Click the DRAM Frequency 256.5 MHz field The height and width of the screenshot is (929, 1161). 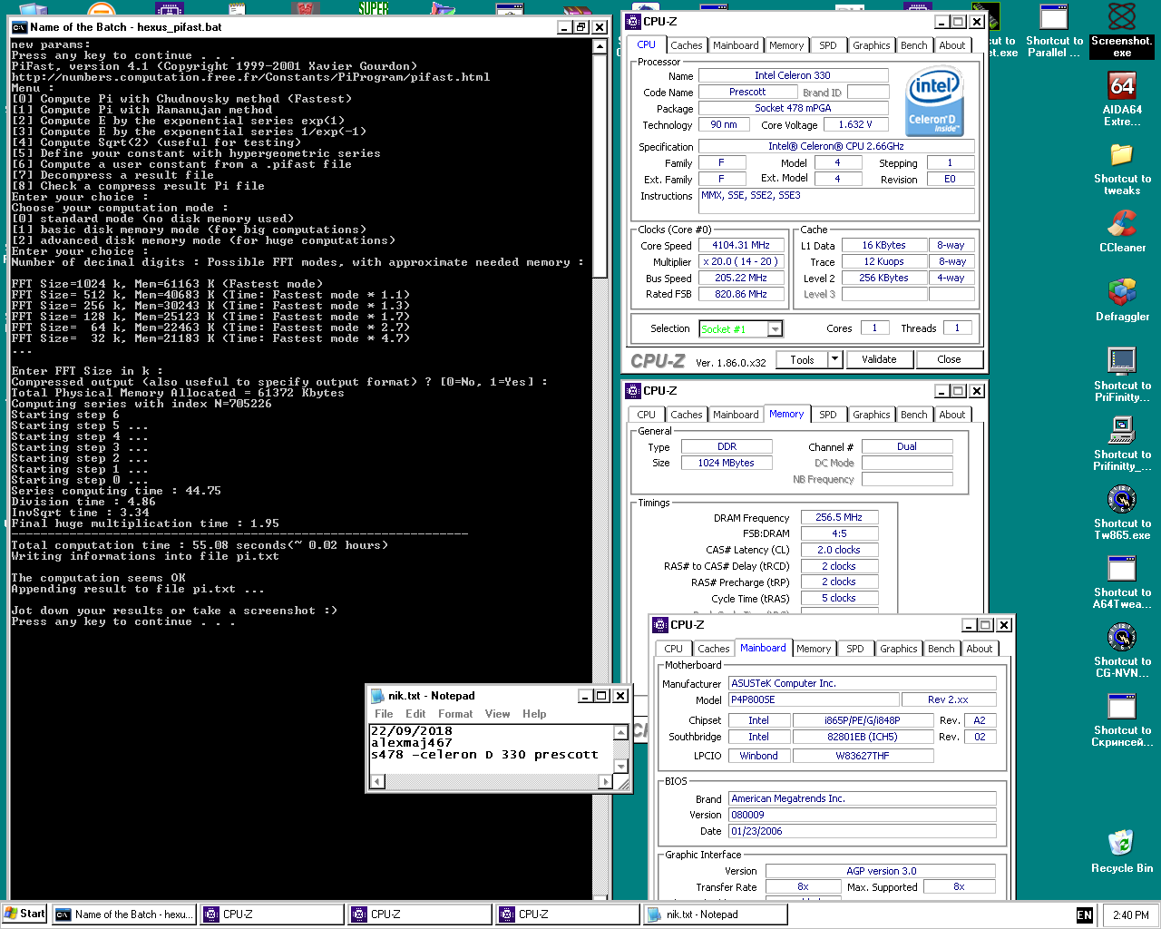coord(838,517)
